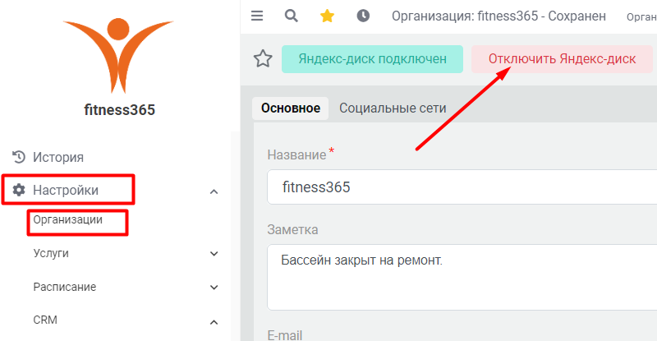Open История in the sidebar
This screenshot has width=657, height=341.
(58, 157)
